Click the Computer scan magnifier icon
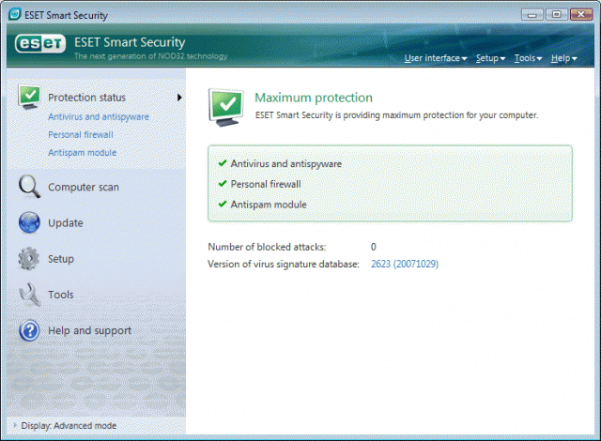 pyautogui.click(x=29, y=187)
